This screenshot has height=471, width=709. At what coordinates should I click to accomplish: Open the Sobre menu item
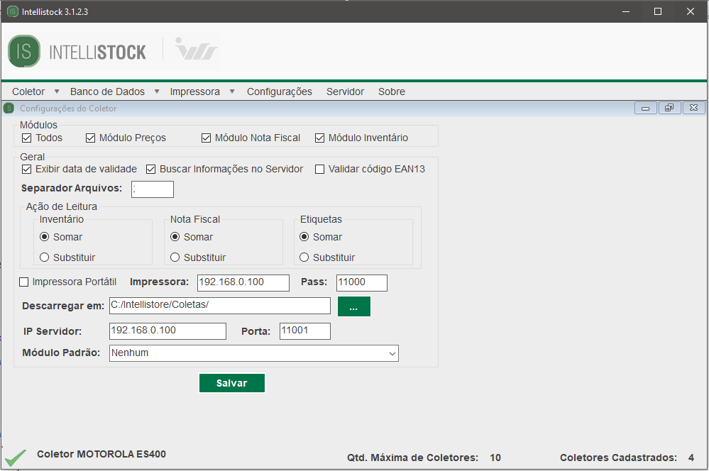[391, 92]
